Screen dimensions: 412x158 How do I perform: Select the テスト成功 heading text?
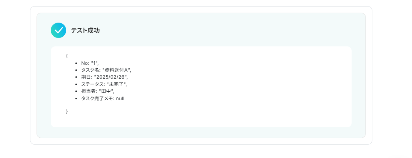coord(85,30)
